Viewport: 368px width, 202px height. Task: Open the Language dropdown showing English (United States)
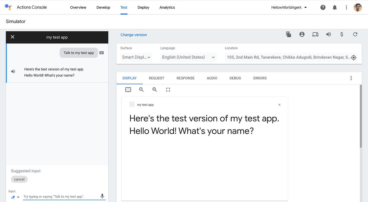188,57
